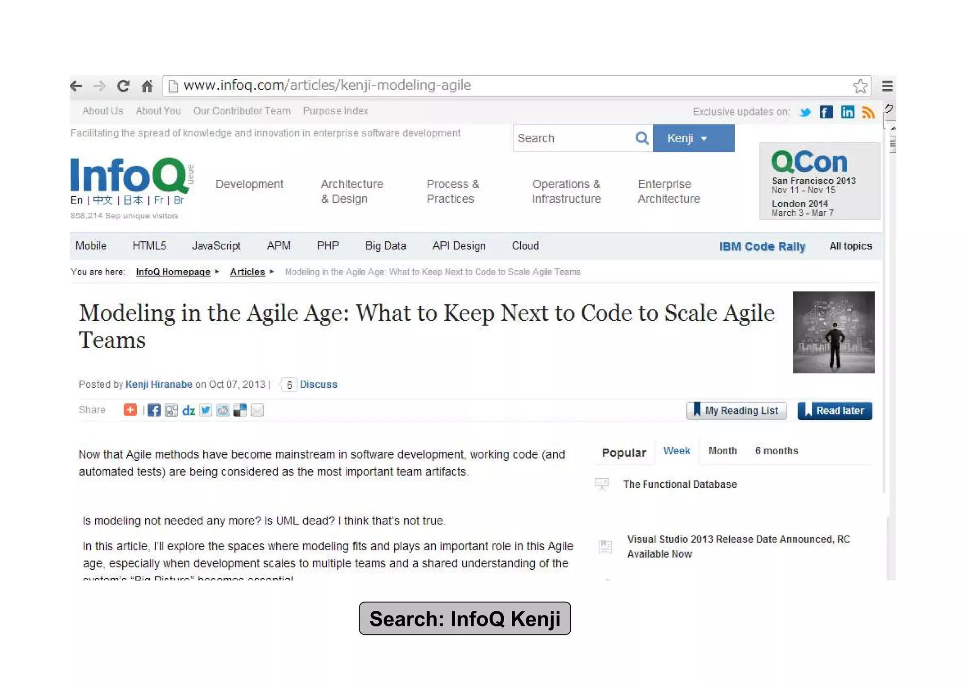This screenshot has height=683, width=966.
Task: Share the article on DZone
Action: pyautogui.click(x=189, y=410)
